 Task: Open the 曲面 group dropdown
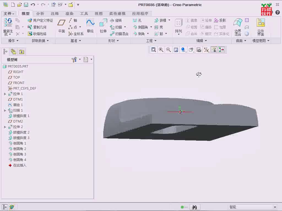point(241,41)
